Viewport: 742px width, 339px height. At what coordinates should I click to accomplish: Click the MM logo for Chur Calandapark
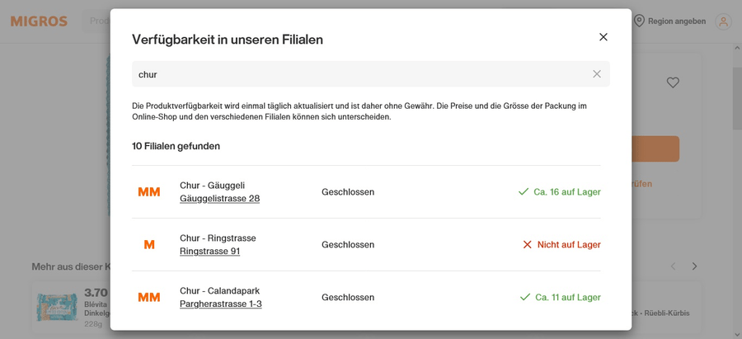pyautogui.click(x=149, y=297)
